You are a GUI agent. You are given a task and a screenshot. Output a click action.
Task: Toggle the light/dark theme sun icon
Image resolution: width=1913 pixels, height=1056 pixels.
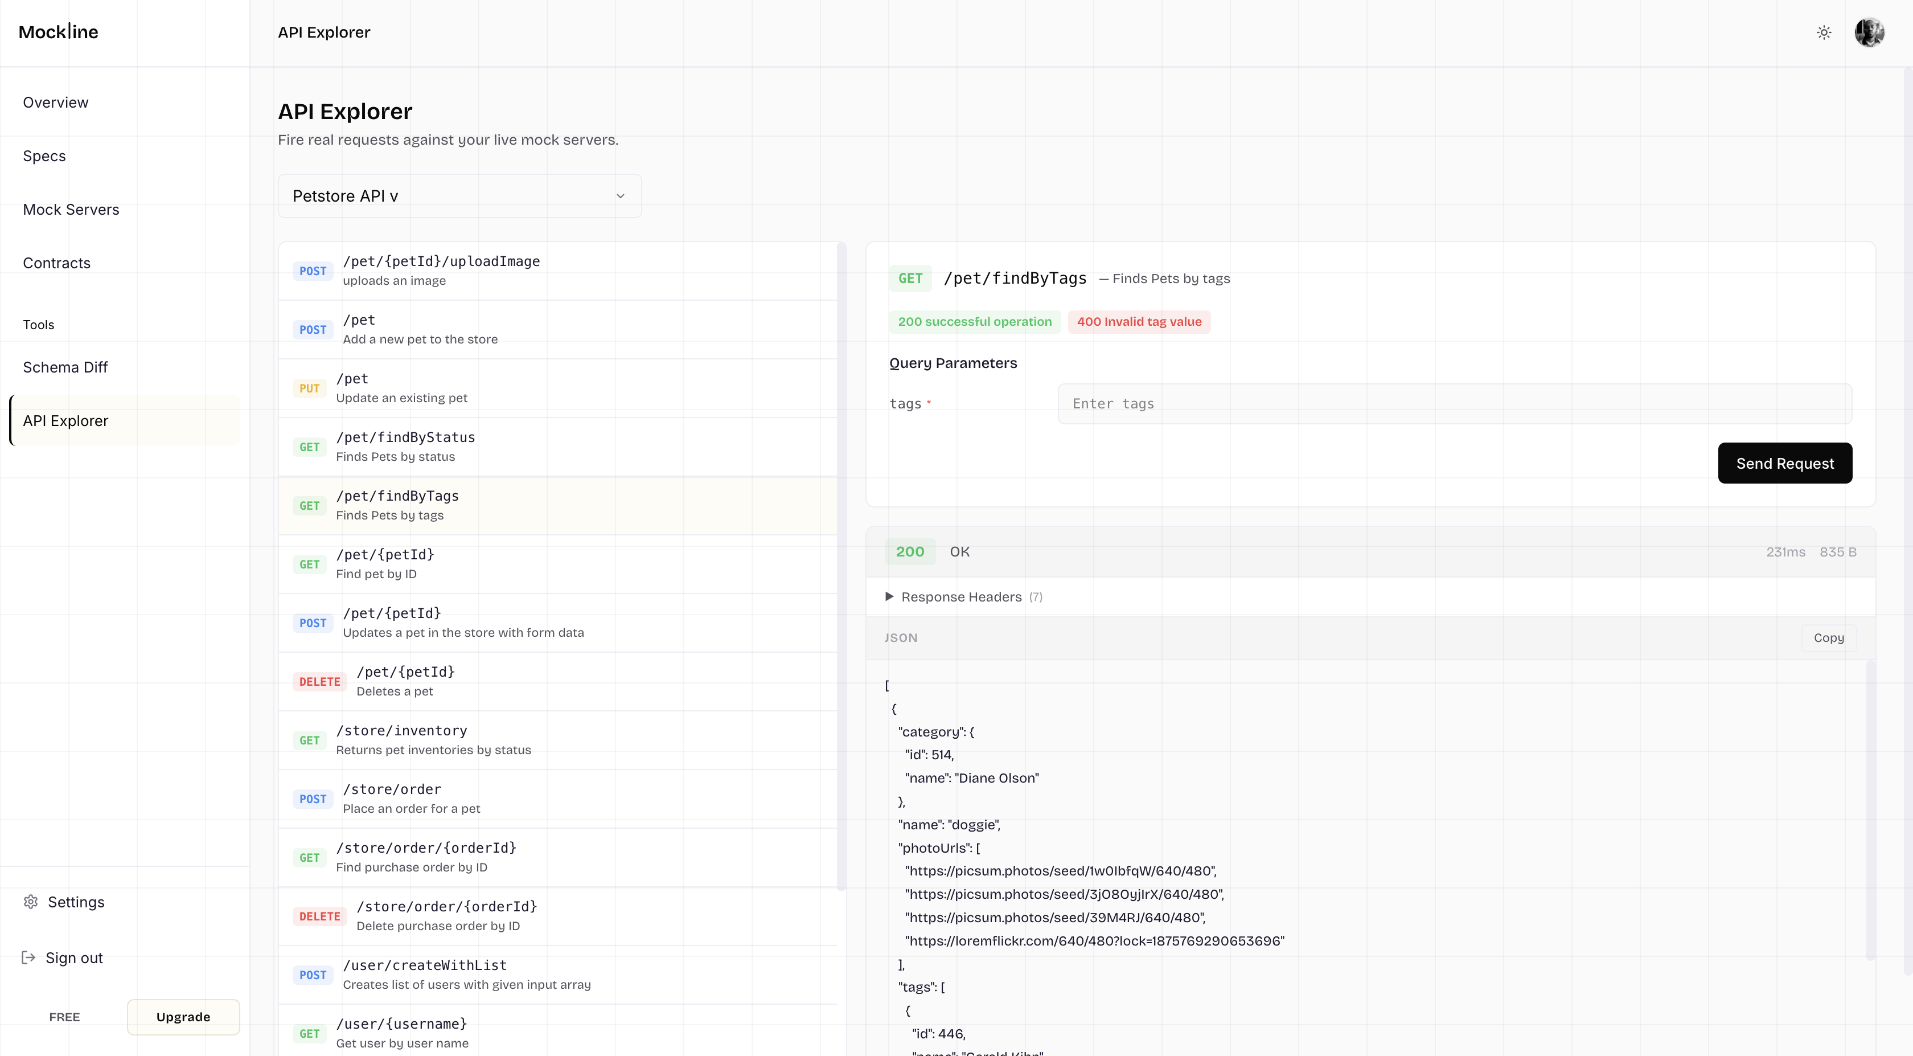point(1823,32)
